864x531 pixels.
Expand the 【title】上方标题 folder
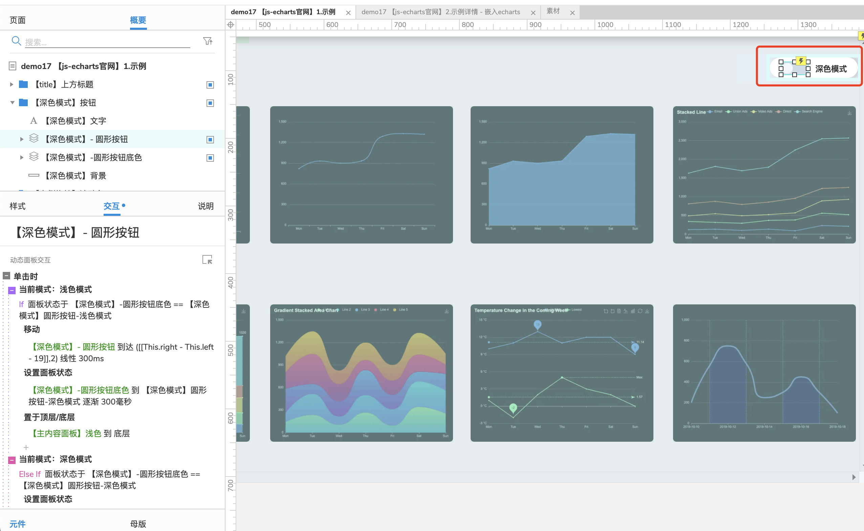tap(11, 84)
